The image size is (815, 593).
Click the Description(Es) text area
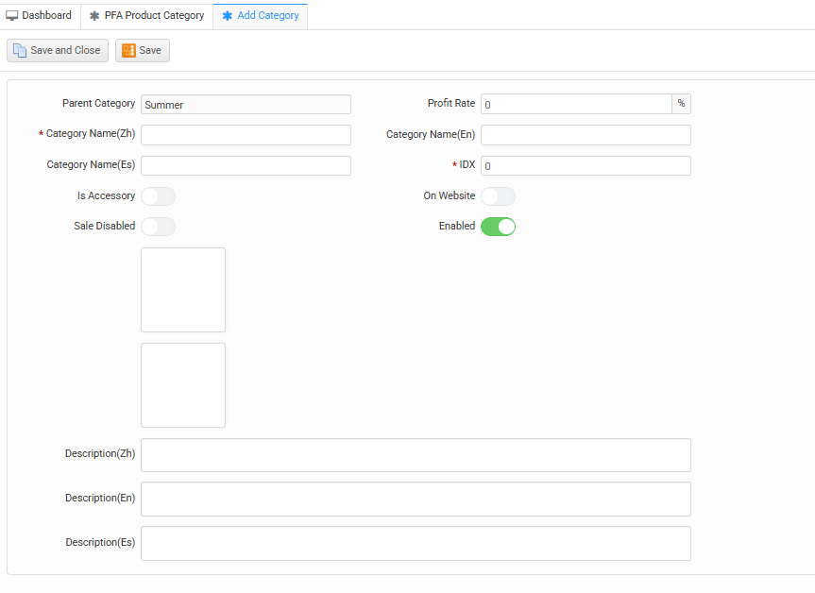point(416,544)
